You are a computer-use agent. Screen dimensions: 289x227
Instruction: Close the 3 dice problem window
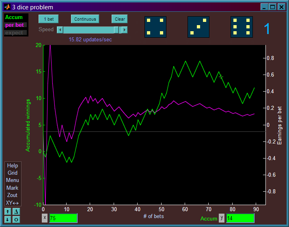(x=281, y=7)
